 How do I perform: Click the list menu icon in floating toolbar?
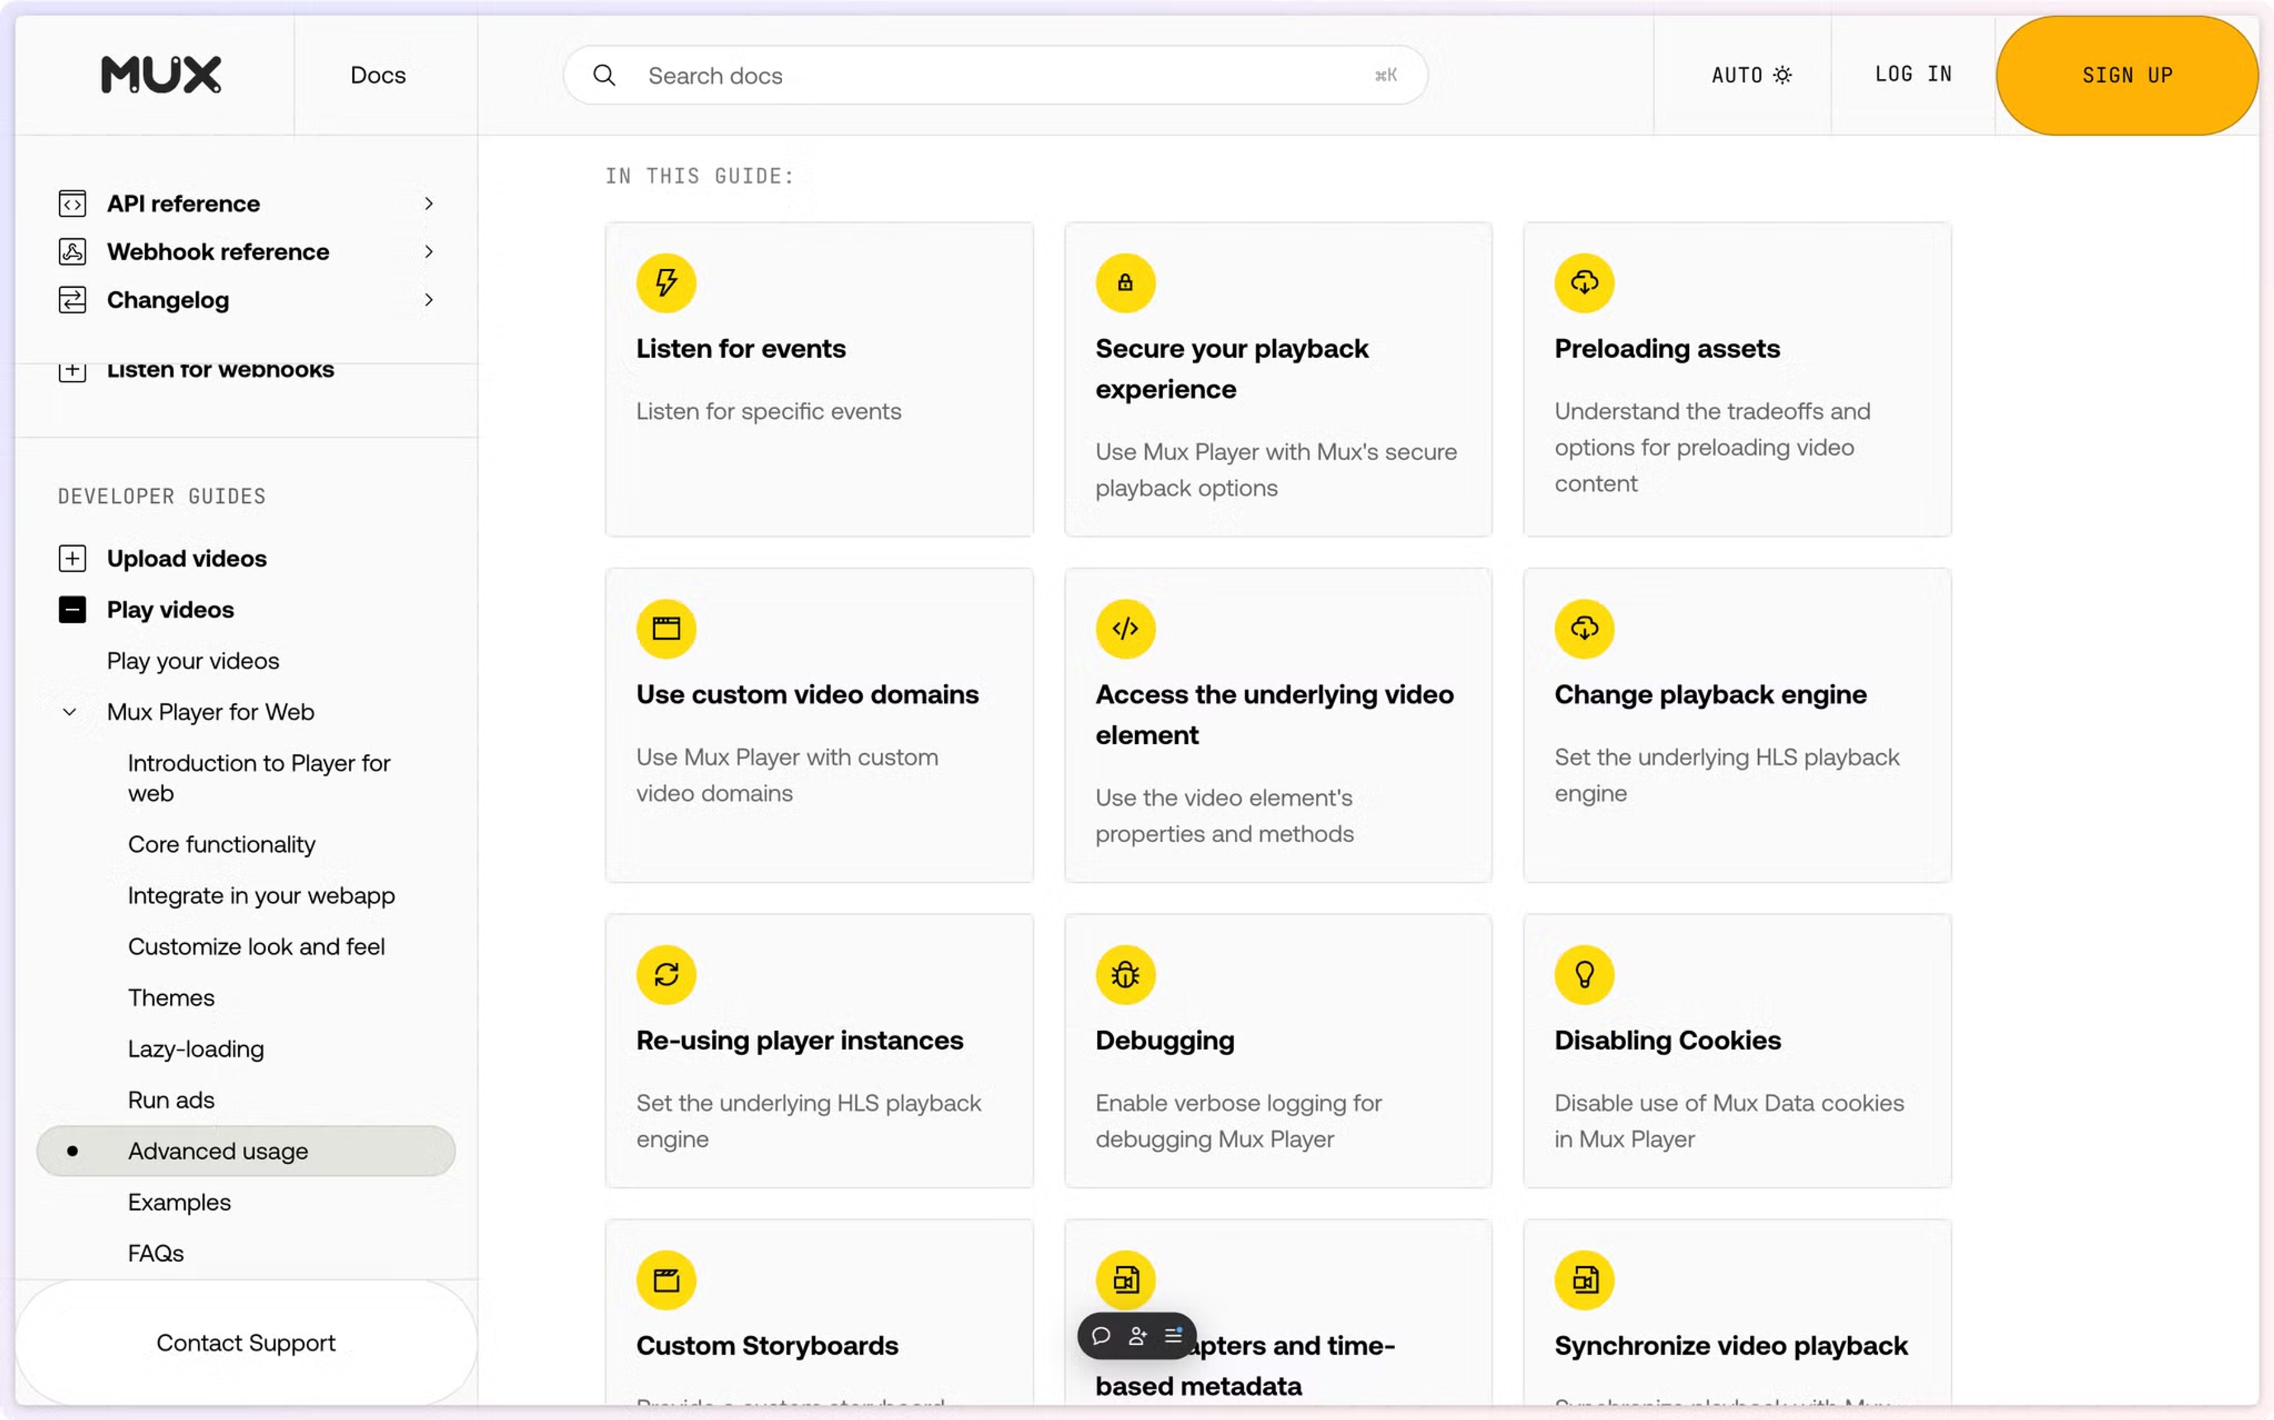pyautogui.click(x=1173, y=1335)
